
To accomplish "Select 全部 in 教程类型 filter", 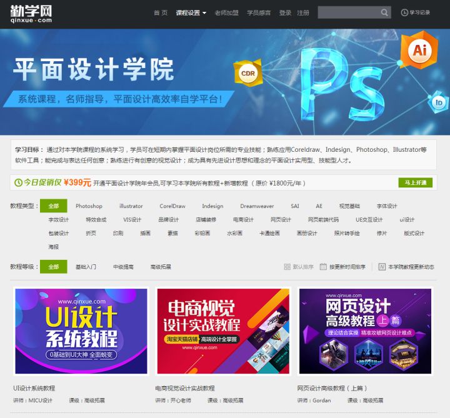I will click(54, 206).
